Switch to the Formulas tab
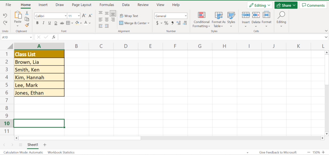Viewport: 329px width, 155px height. tap(107, 5)
